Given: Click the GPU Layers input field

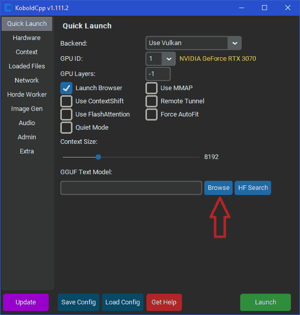Looking at the screenshot, I should click(x=158, y=74).
